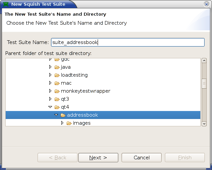The width and height of the screenshot is (212, 170).
Task: Select the addressbook folder in tree
Action: [x=82, y=115]
